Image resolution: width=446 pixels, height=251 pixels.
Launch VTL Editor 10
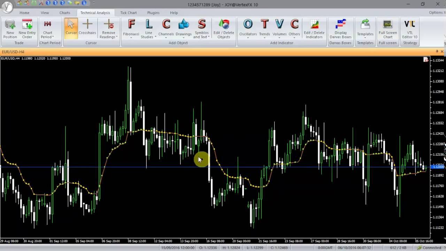tap(410, 29)
